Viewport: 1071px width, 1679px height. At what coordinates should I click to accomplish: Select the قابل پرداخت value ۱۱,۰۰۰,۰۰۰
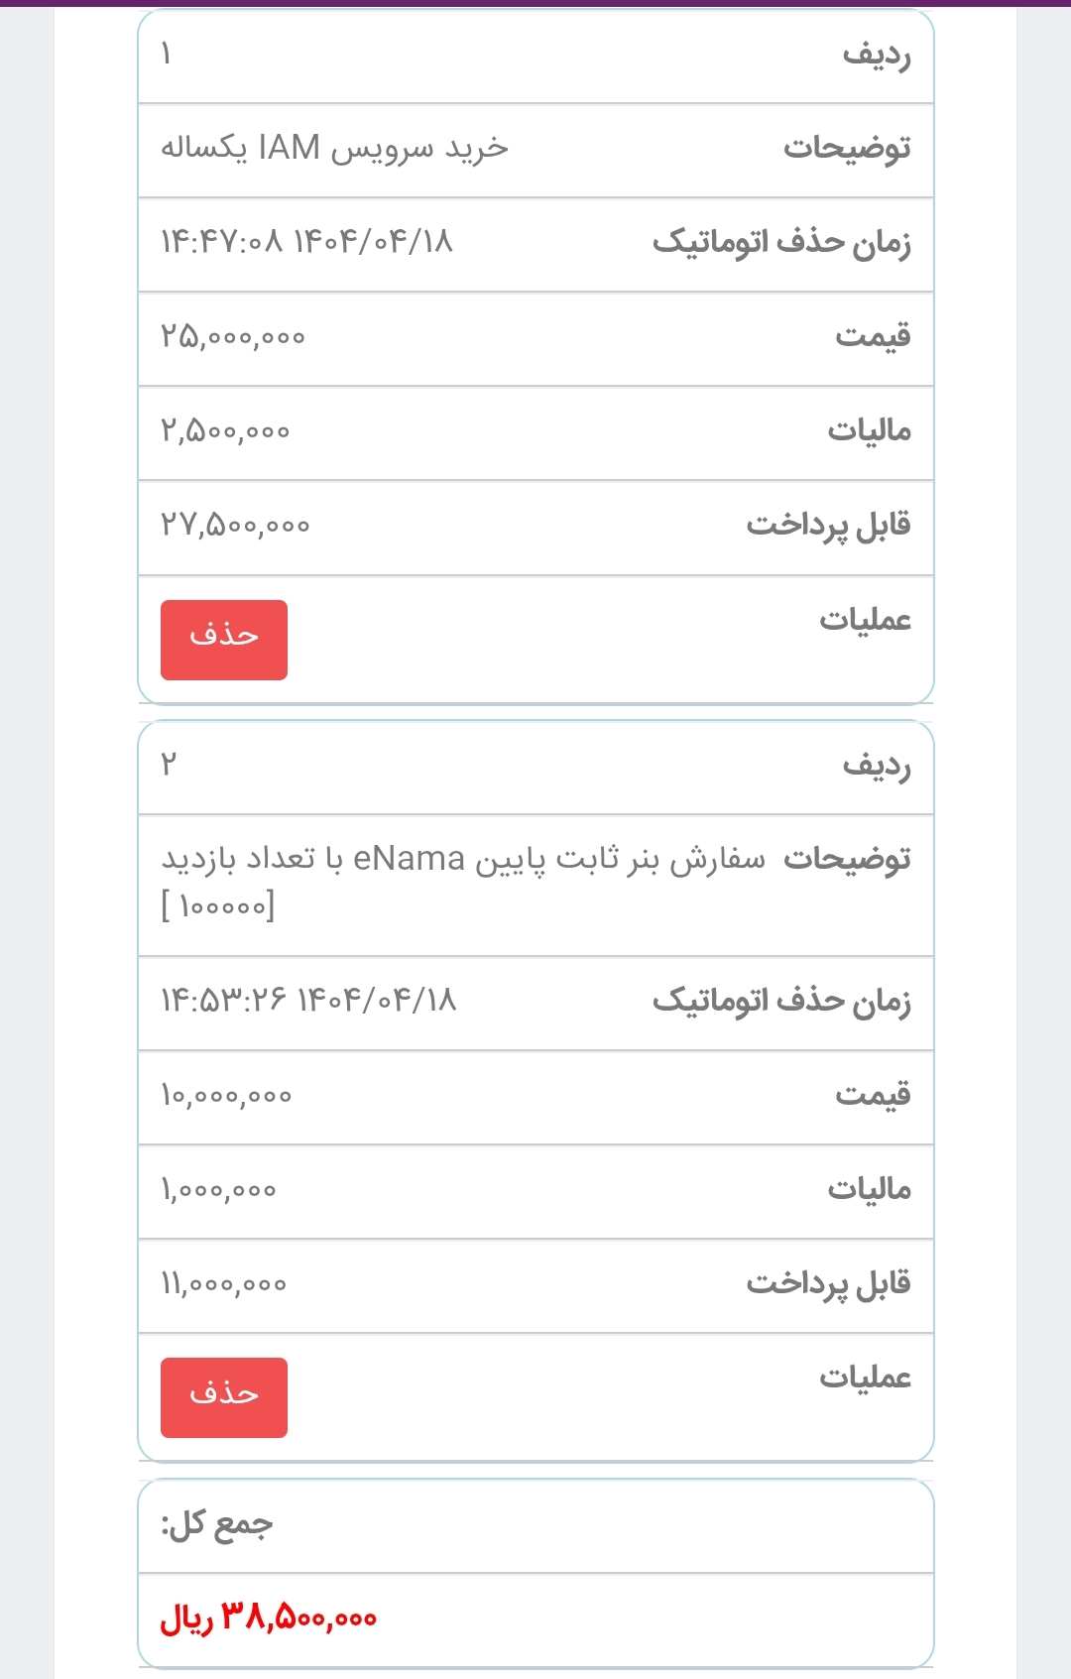pos(223,1284)
